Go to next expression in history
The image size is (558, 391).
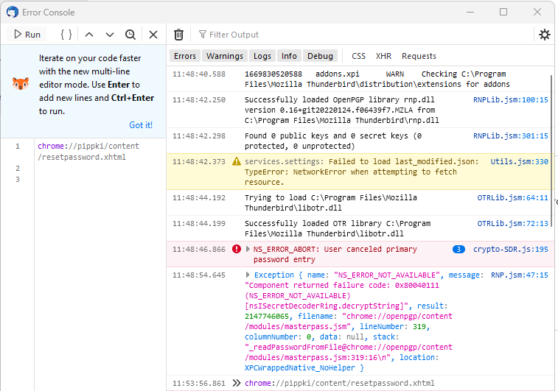pyautogui.click(x=110, y=35)
